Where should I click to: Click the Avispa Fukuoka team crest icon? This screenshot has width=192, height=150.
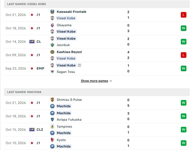(52, 120)
